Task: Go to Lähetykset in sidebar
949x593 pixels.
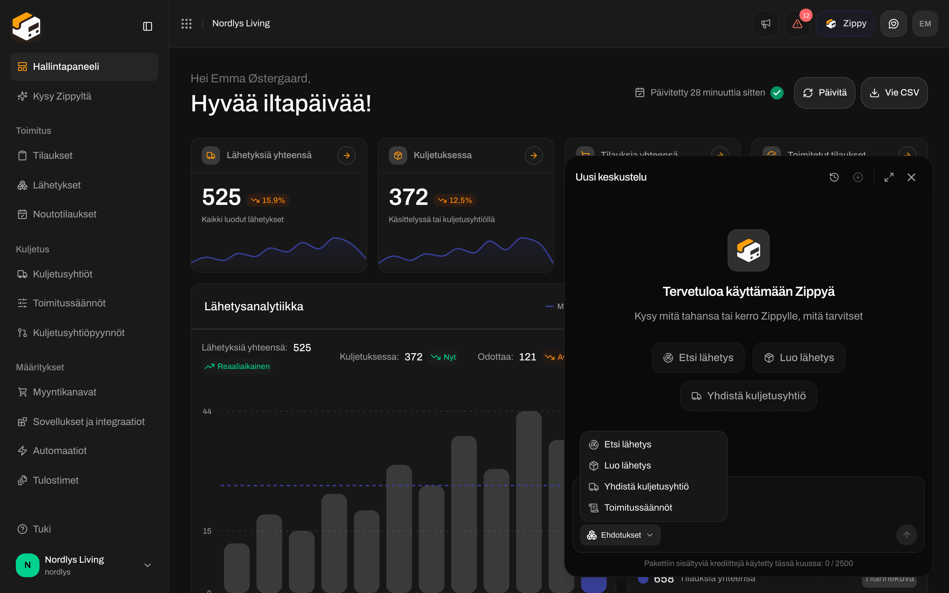Action: coord(84,185)
